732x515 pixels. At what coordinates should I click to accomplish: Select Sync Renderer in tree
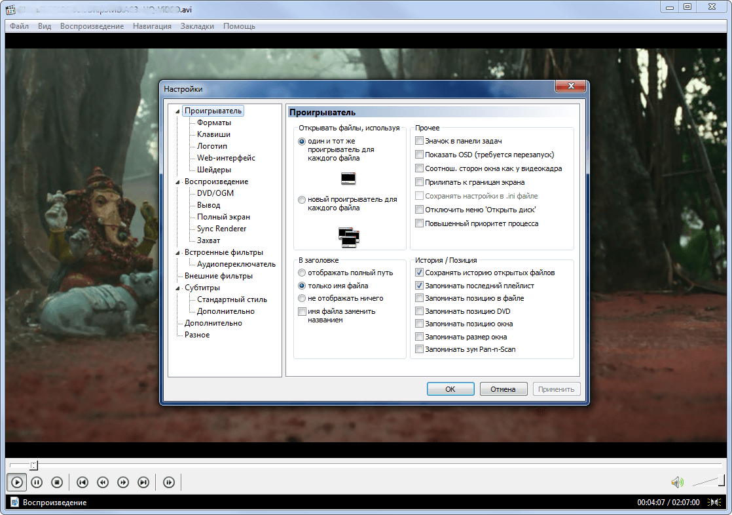[221, 229]
